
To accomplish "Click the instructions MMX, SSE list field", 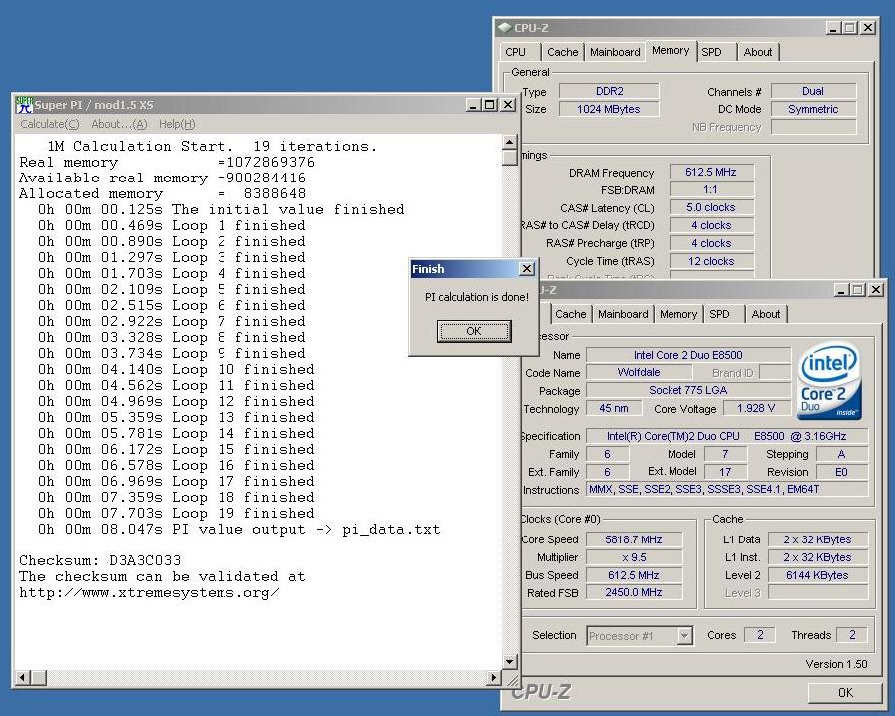I will coord(727,489).
